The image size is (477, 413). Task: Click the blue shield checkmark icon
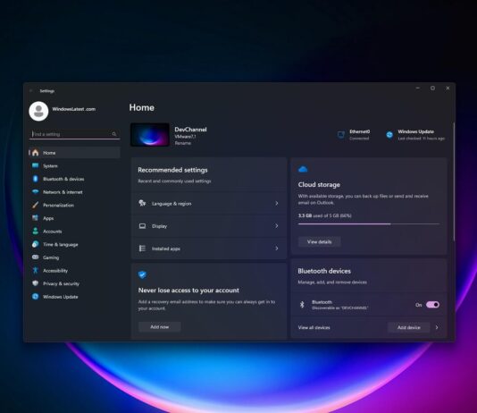pyautogui.click(x=142, y=274)
